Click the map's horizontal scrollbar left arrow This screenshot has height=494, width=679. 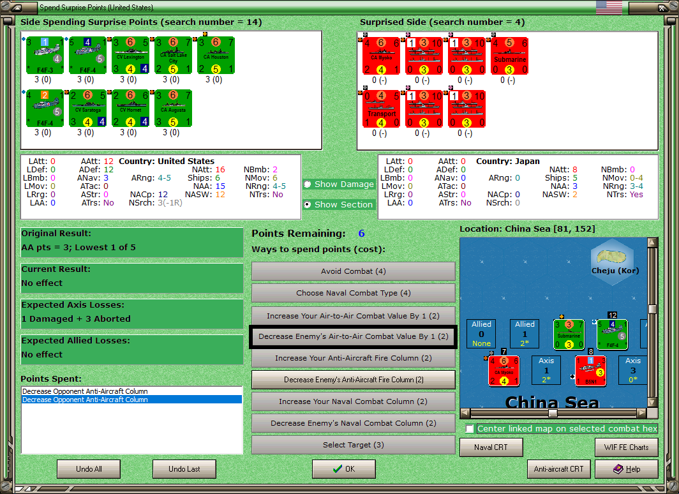coord(465,413)
